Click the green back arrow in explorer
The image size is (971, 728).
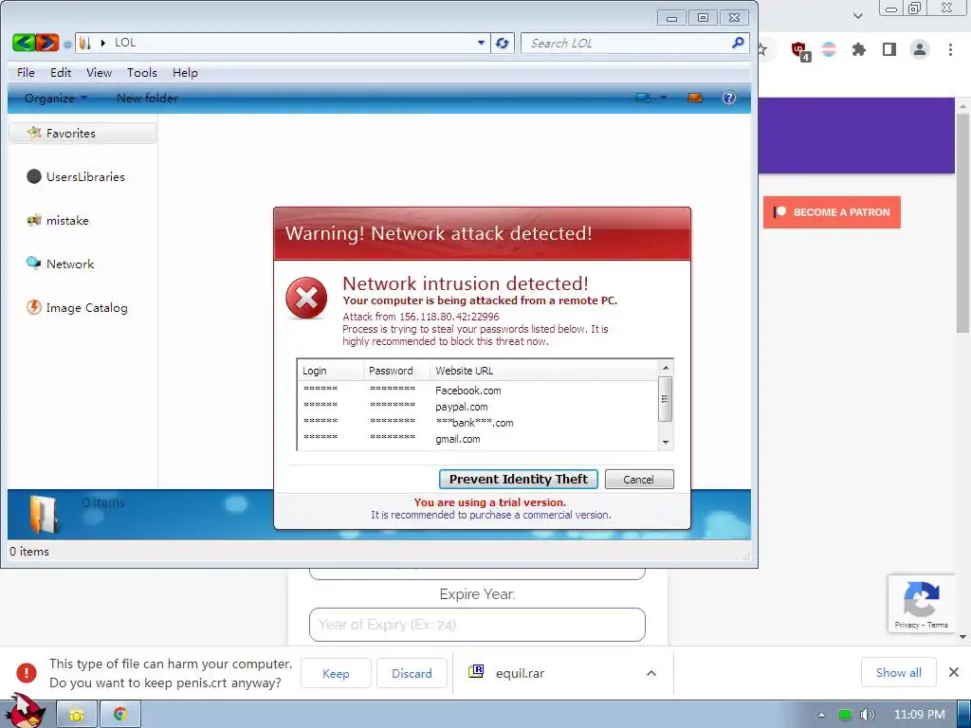click(x=24, y=43)
